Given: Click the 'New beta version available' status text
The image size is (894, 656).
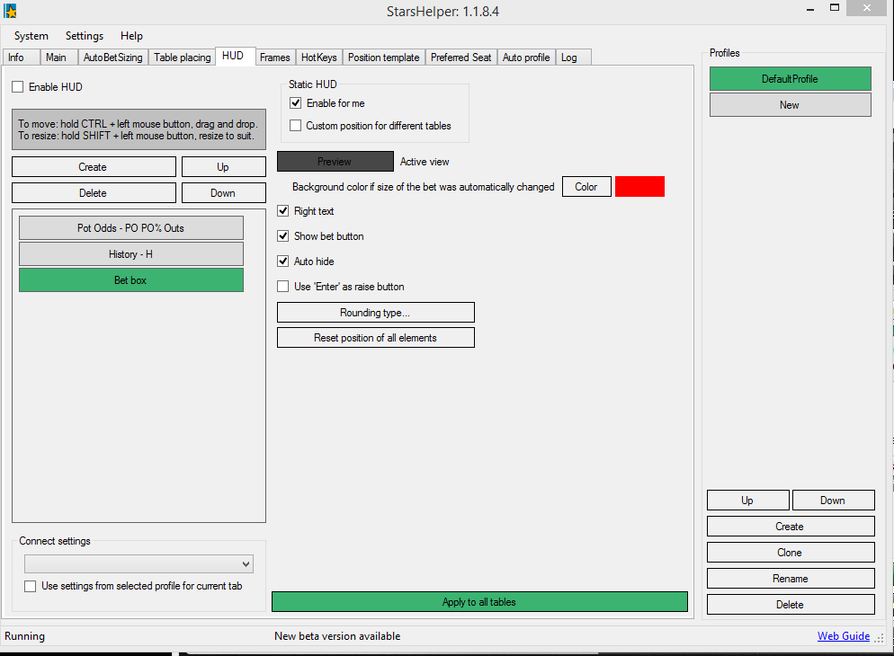Looking at the screenshot, I should click(x=337, y=636).
